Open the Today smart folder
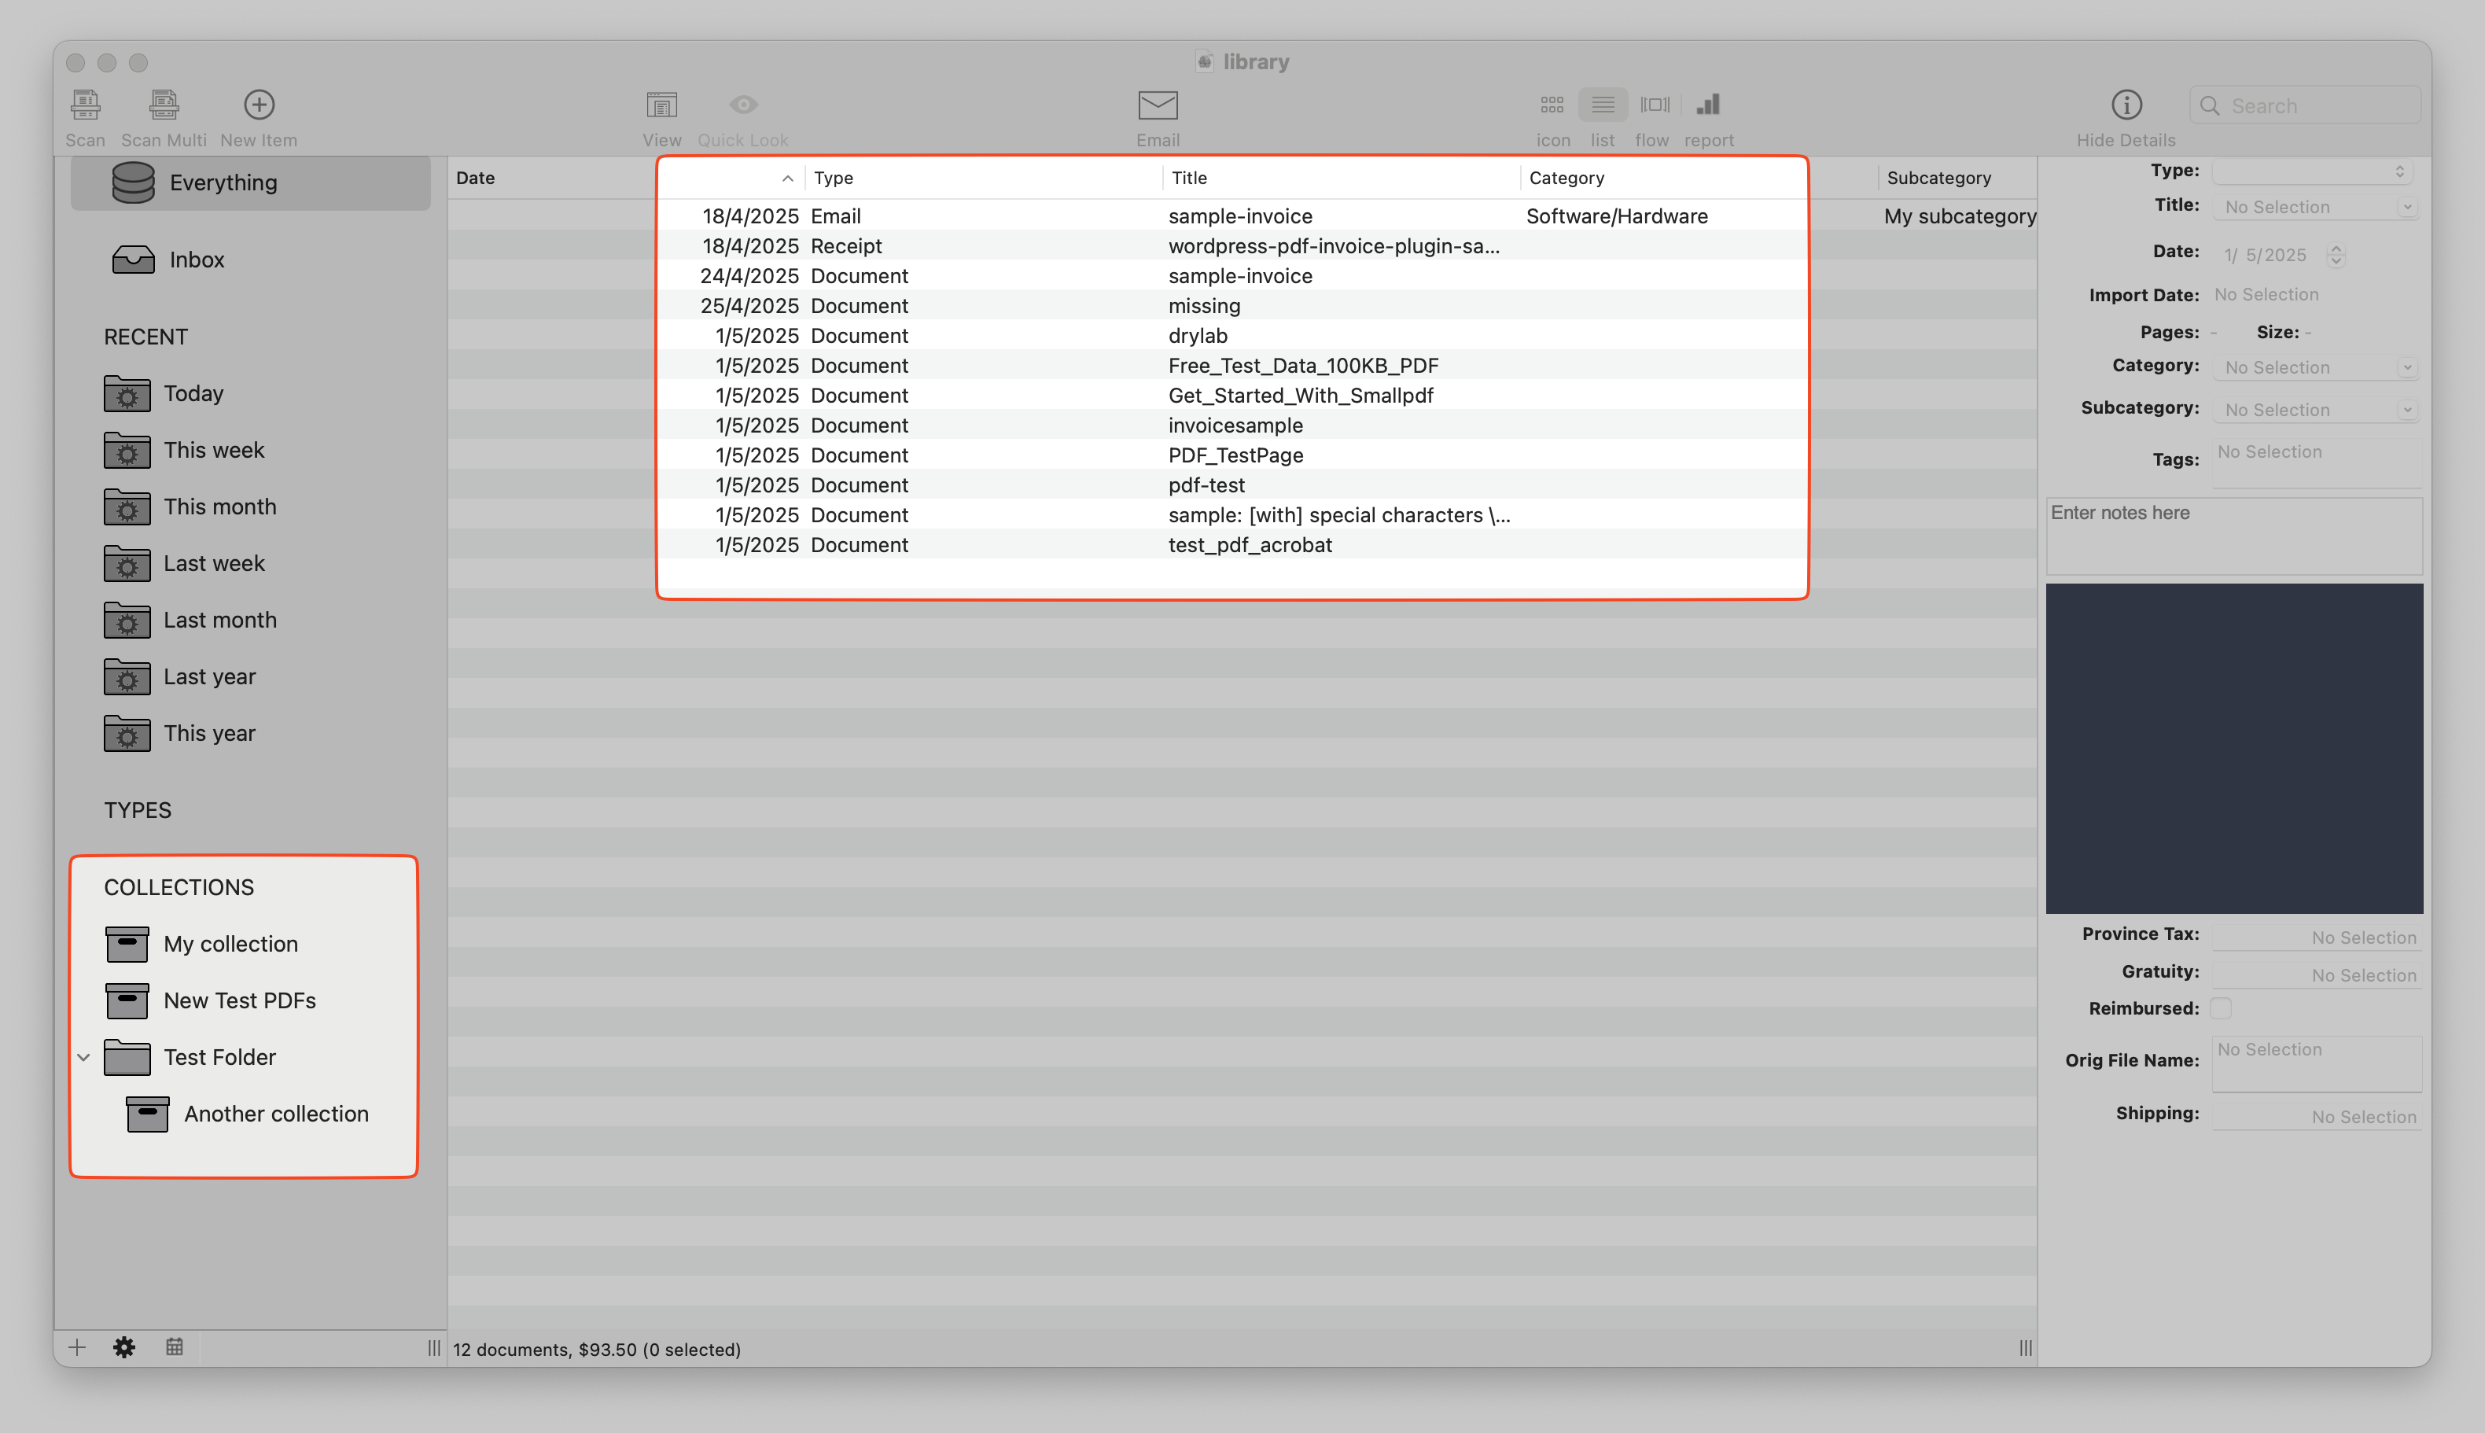Screen dimensions: 2485x1433 click(x=127, y=394)
